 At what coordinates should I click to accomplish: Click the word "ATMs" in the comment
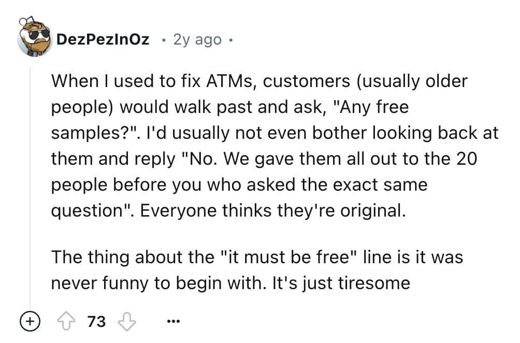click(x=232, y=82)
